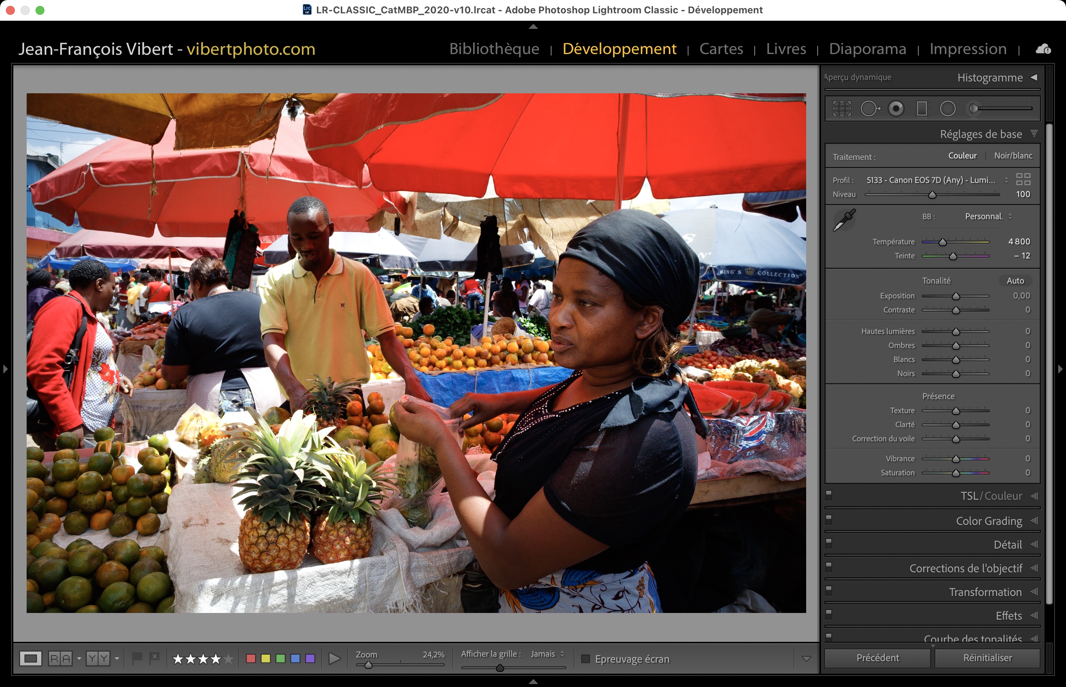Select the Crop overlay tool

tap(842, 108)
